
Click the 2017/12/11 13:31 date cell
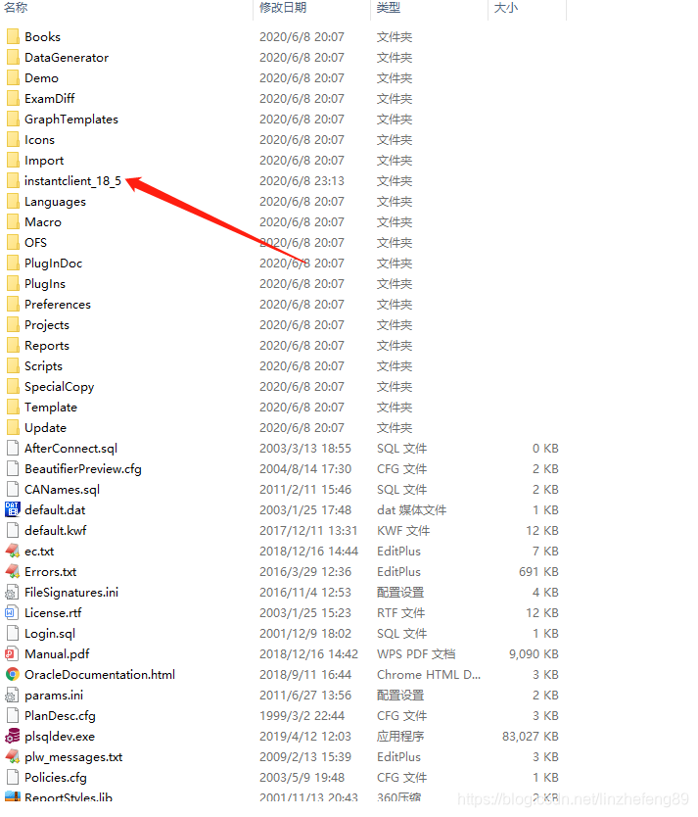(308, 530)
